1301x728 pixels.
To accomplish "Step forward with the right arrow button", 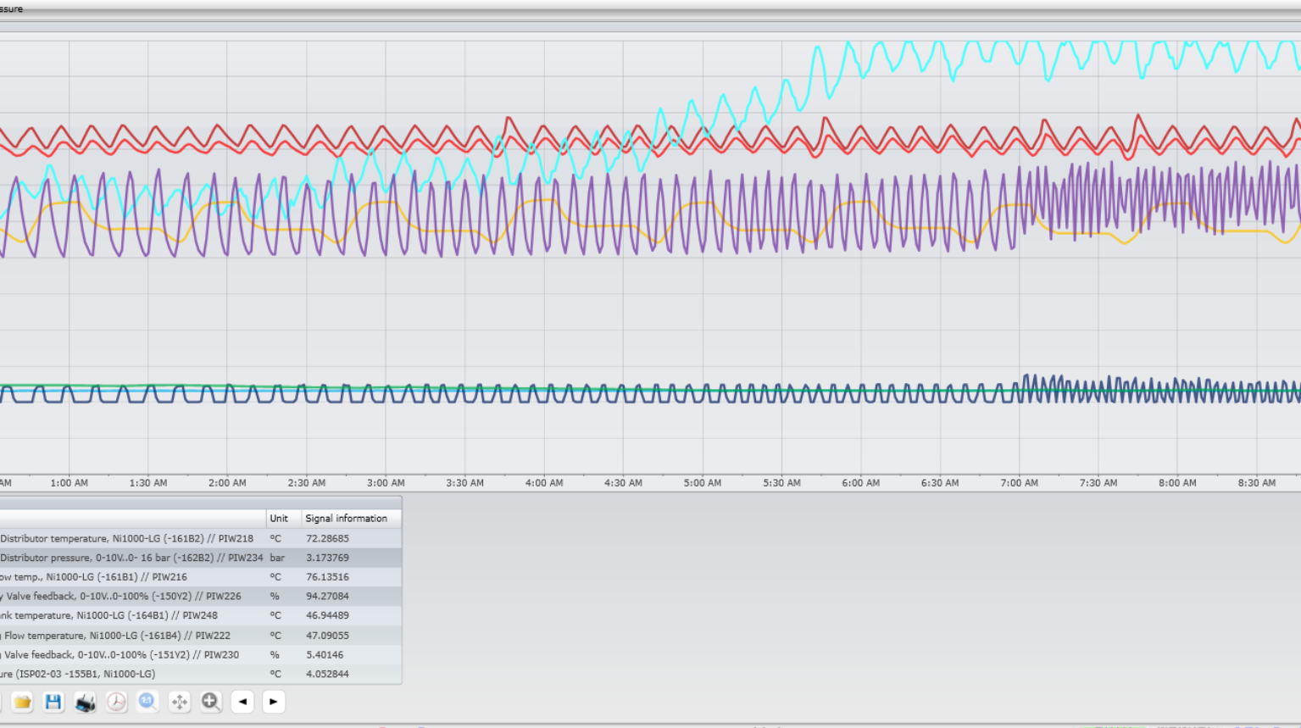I will 272,702.
